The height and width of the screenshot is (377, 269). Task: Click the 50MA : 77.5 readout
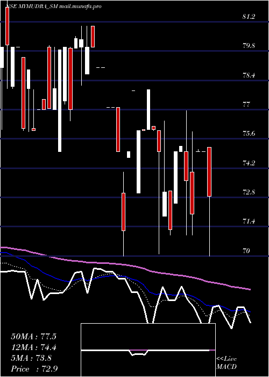click(x=33, y=337)
